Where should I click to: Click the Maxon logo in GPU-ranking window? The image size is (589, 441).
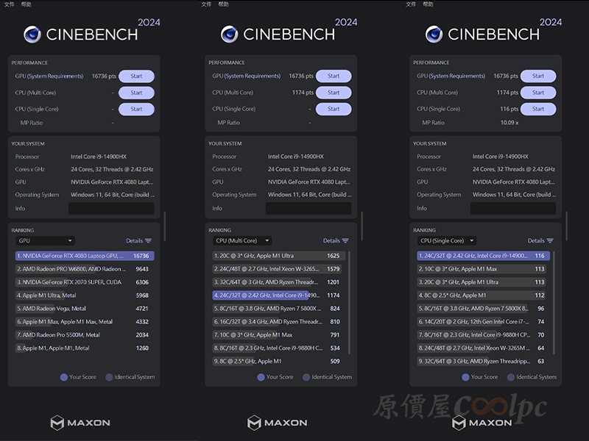coord(80,423)
